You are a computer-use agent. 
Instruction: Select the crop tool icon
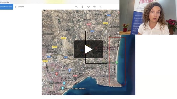(100, 7)
